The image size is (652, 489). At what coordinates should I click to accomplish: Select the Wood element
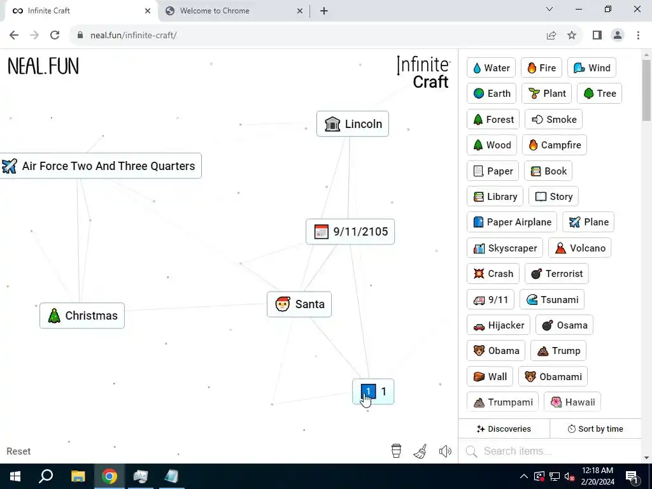point(492,145)
